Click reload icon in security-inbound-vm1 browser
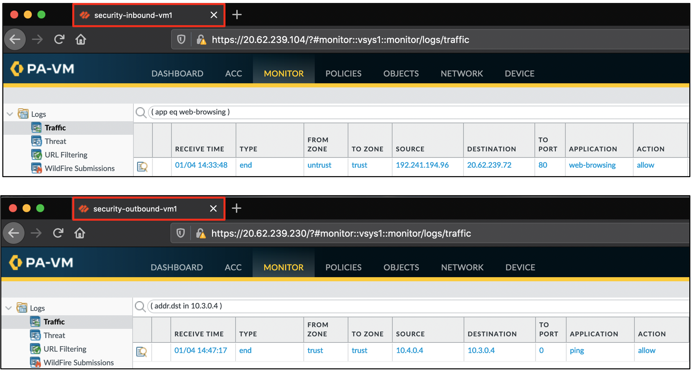 59,40
